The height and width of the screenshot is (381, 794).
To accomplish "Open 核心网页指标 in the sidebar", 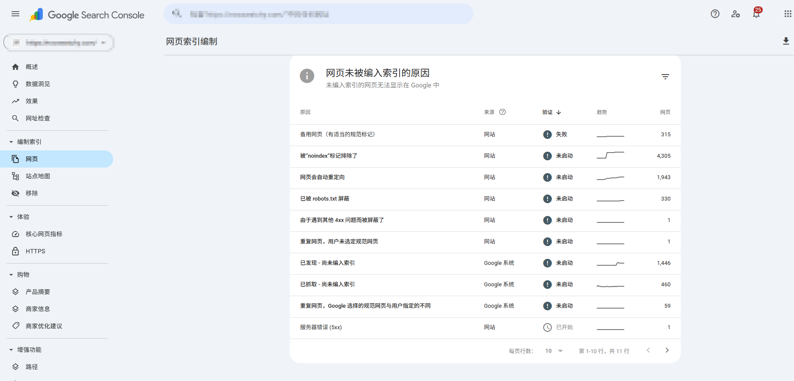I will [x=44, y=234].
